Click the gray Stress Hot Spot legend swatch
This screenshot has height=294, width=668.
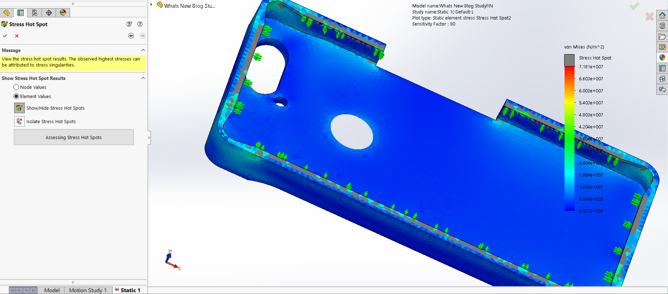click(569, 60)
